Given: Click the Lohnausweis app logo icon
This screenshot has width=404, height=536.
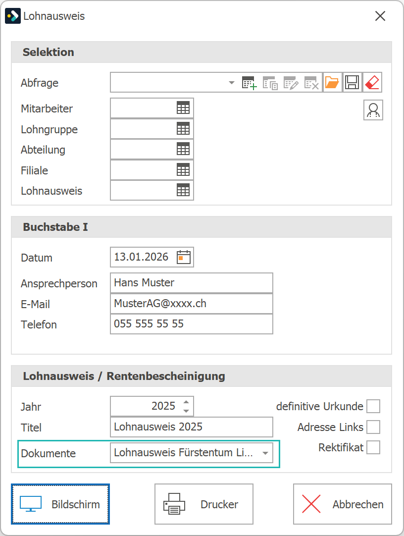Looking at the screenshot, I should (x=13, y=16).
